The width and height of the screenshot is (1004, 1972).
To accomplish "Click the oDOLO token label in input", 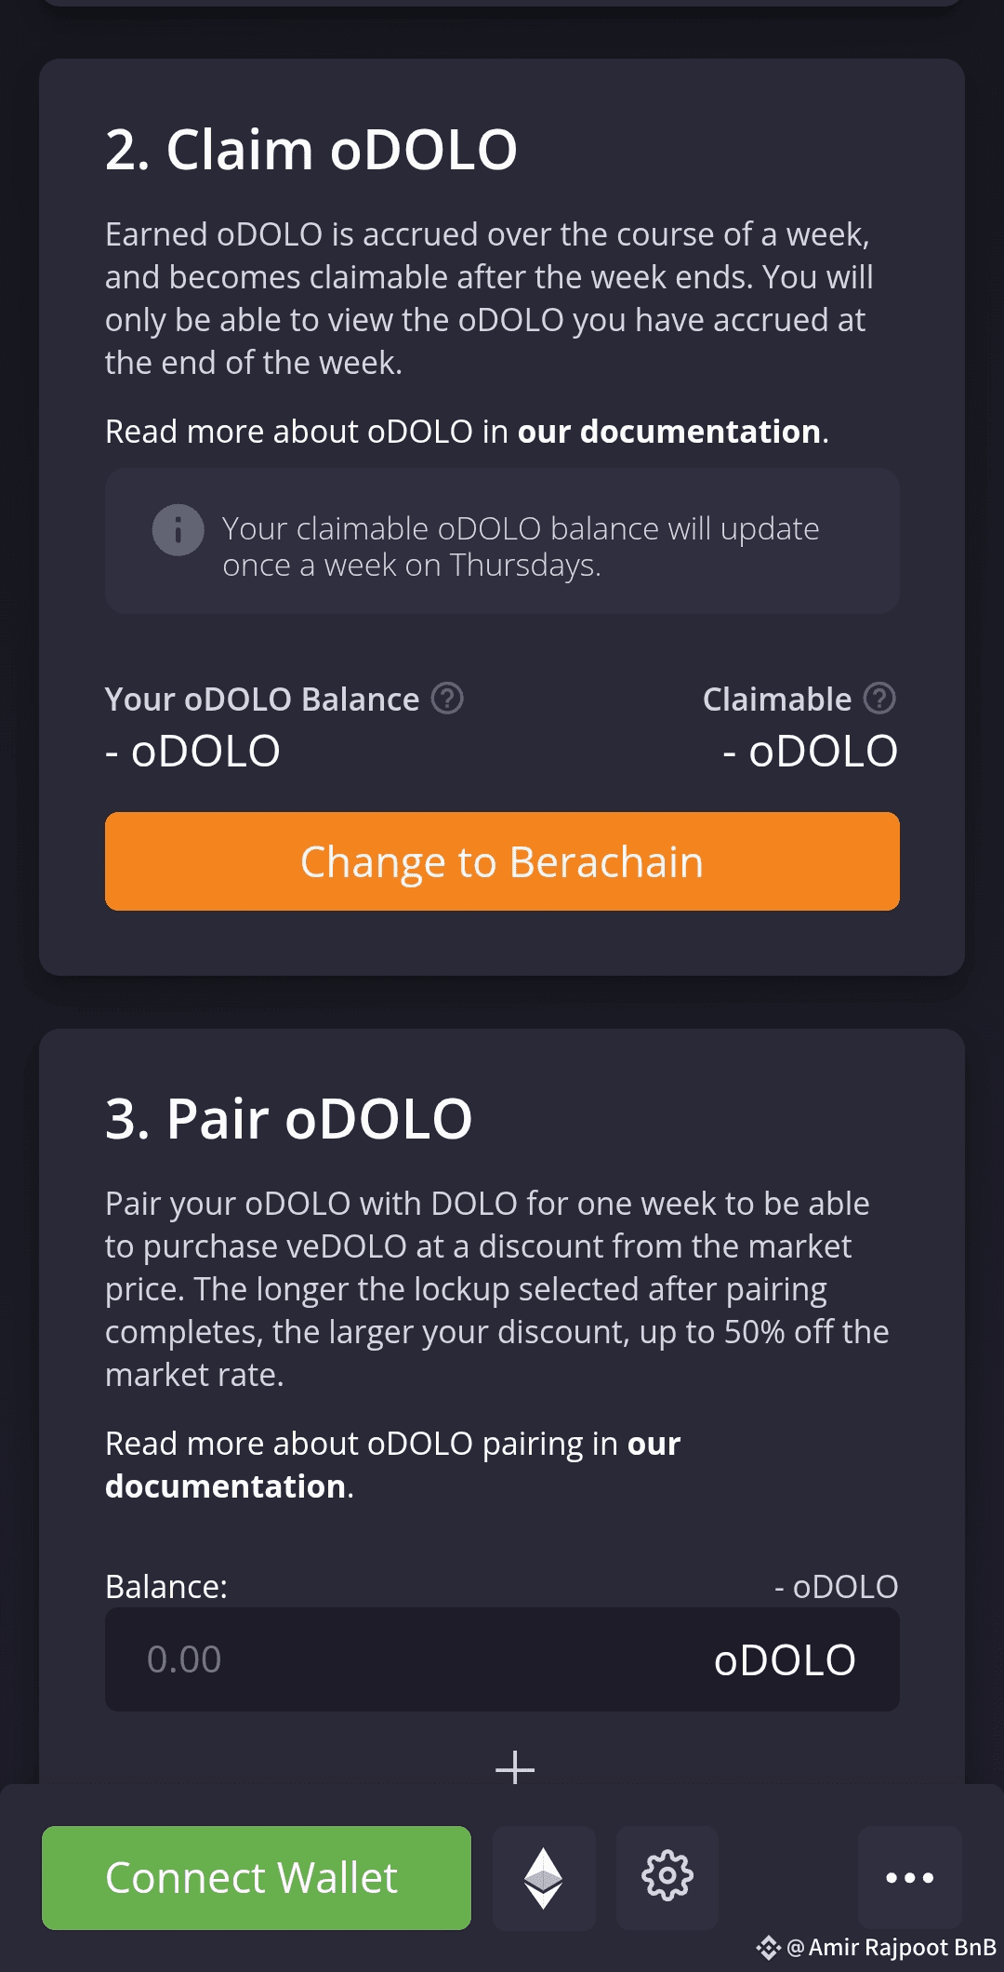I will click(x=784, y=1660).
